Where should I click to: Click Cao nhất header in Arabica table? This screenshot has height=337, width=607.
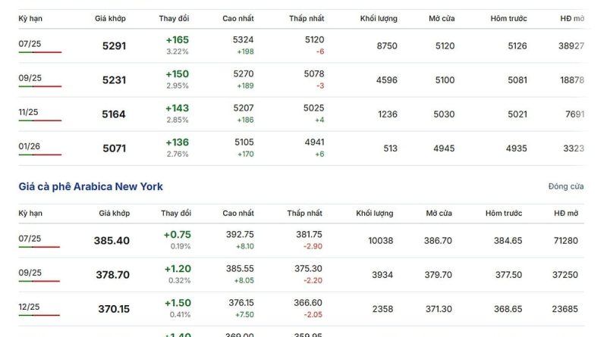point(238,213)
